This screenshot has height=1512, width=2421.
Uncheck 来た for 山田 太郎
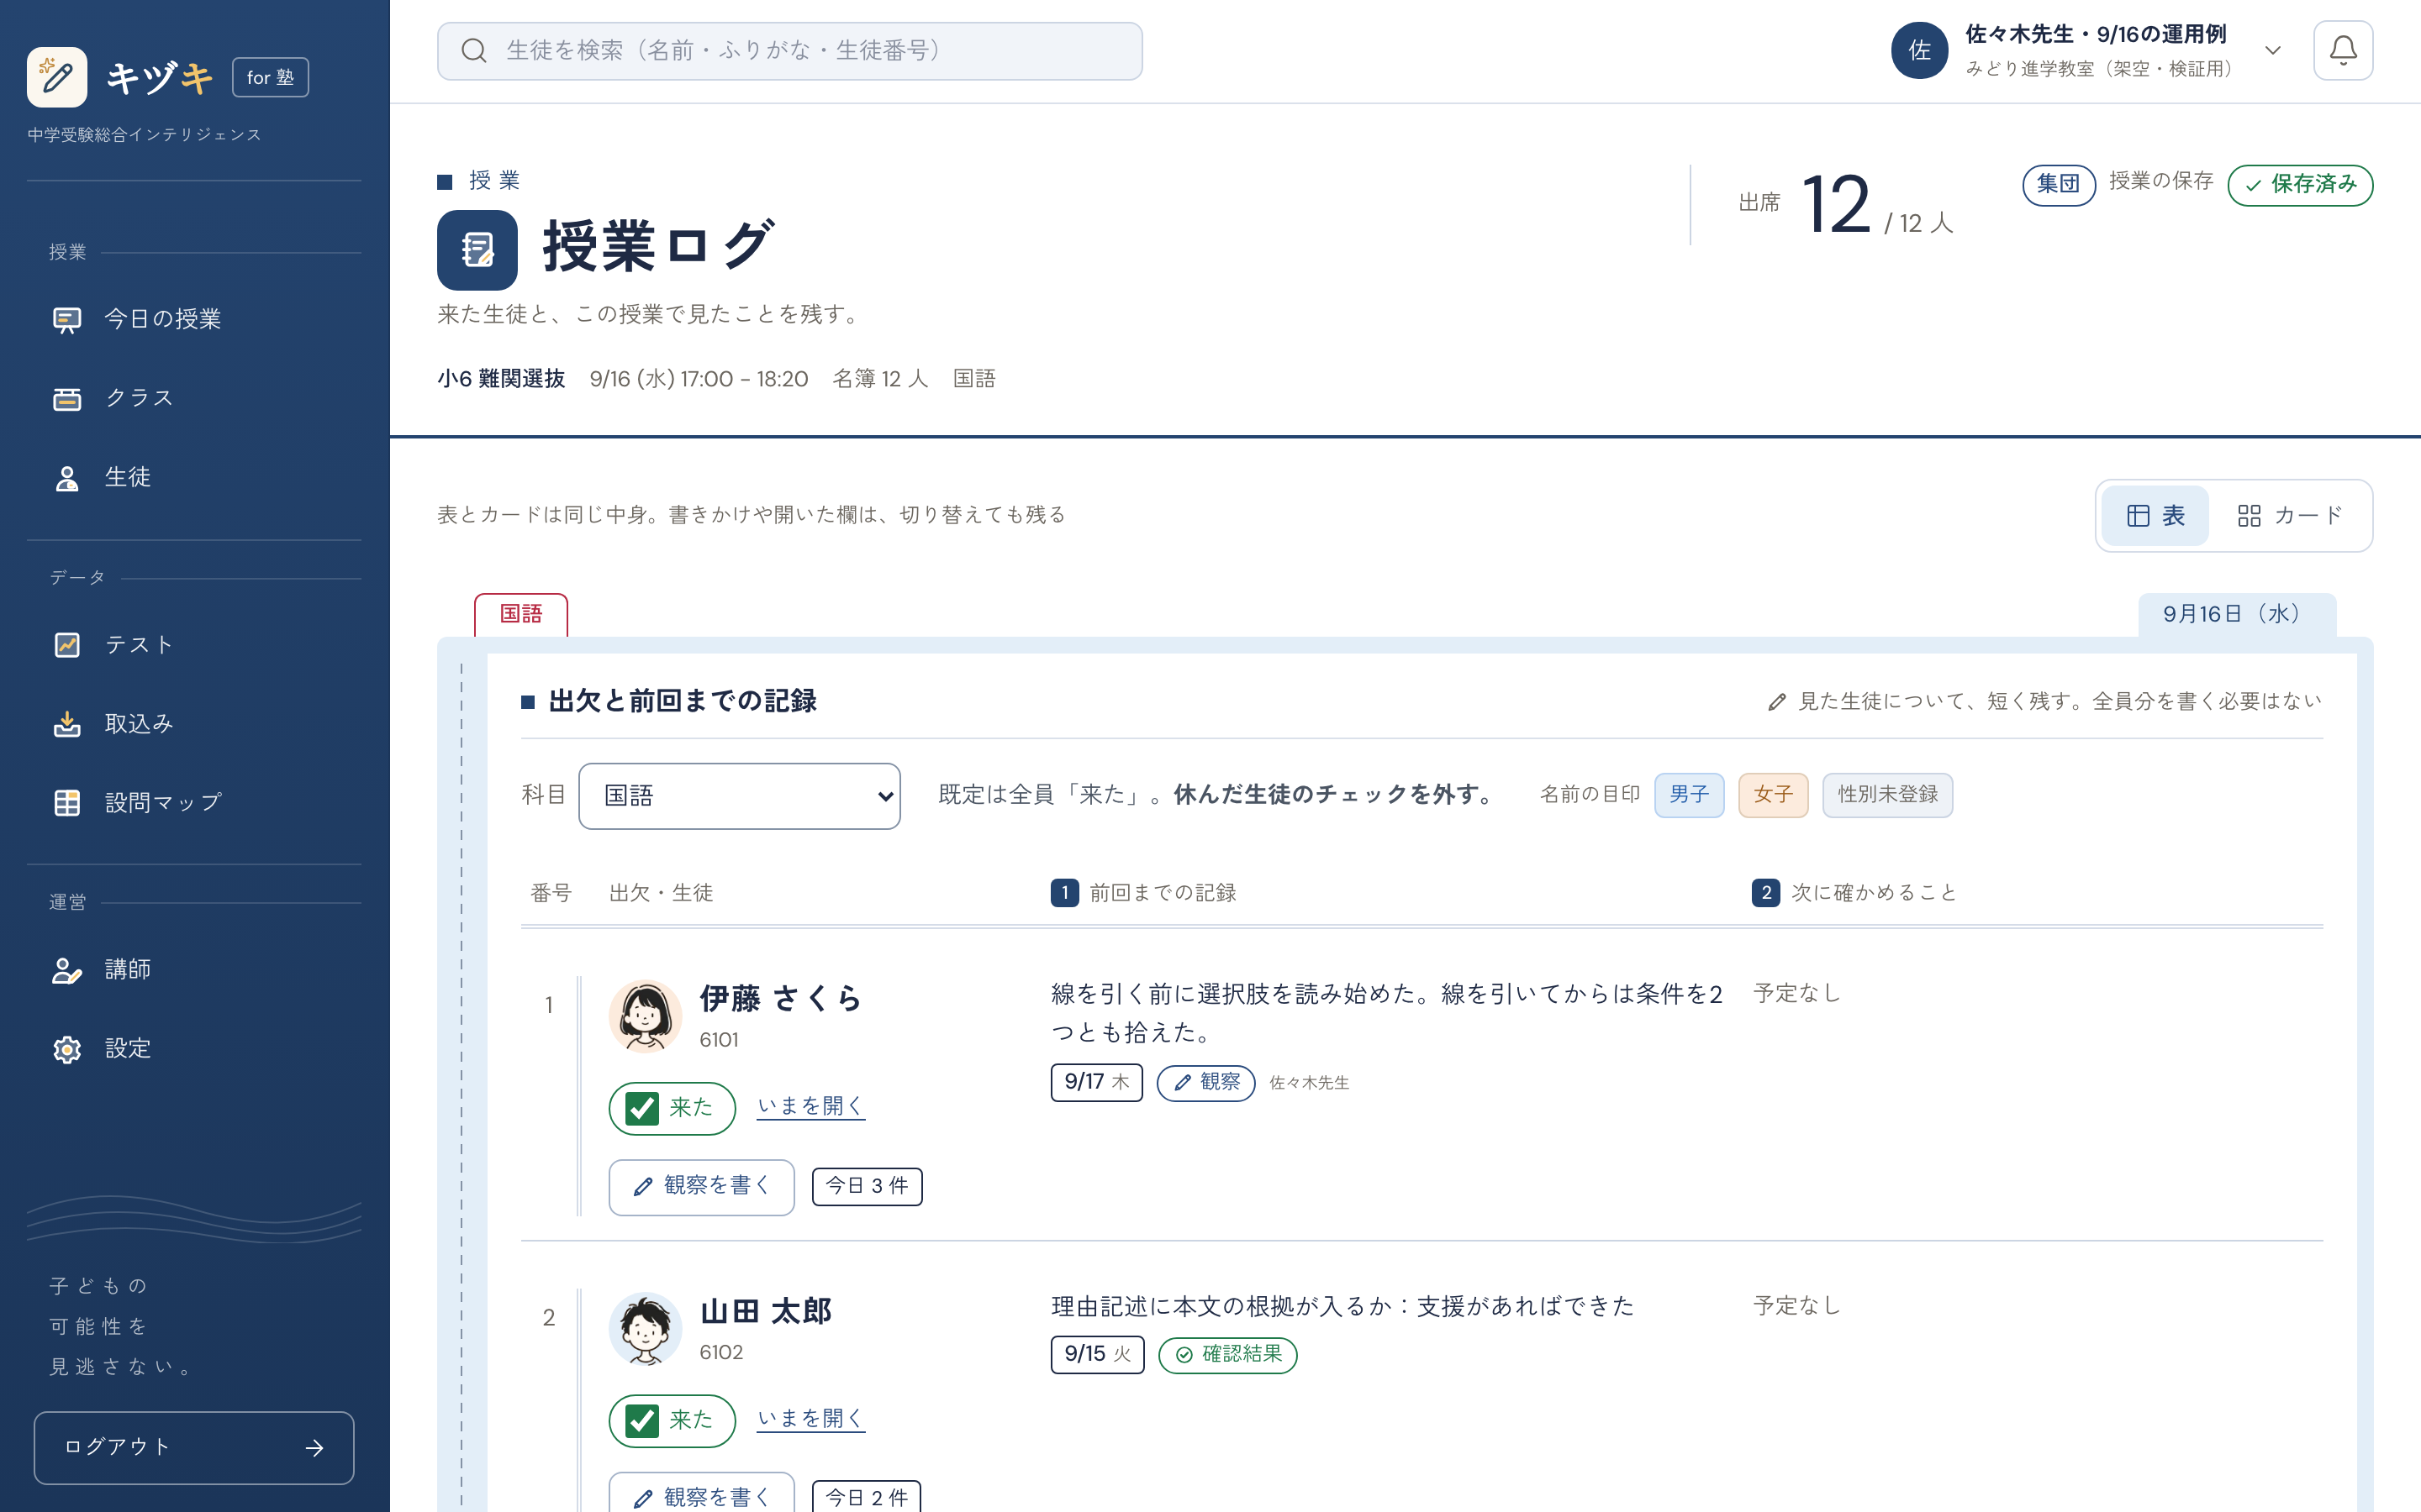pos(642,1420)
